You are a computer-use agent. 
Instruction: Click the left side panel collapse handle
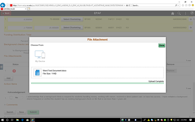1,67
